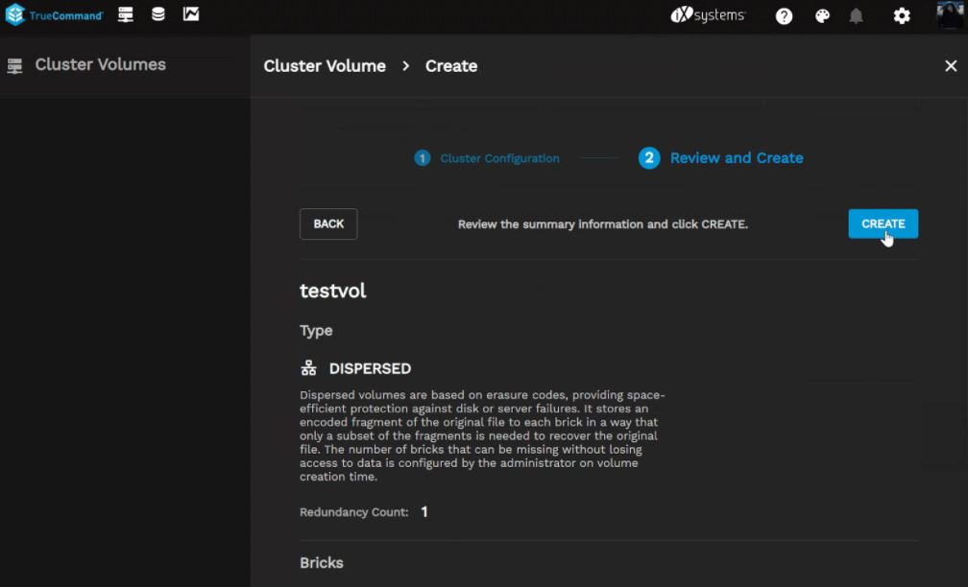Open the cluster volumes database icon

158,14
